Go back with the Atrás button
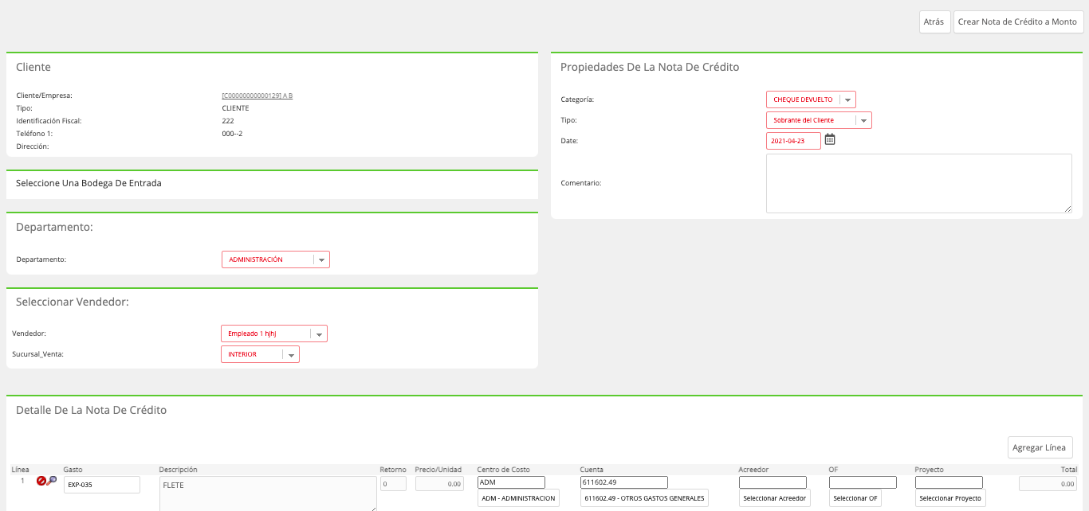Screen dimensions: 1089x511 tap(934, 21)
